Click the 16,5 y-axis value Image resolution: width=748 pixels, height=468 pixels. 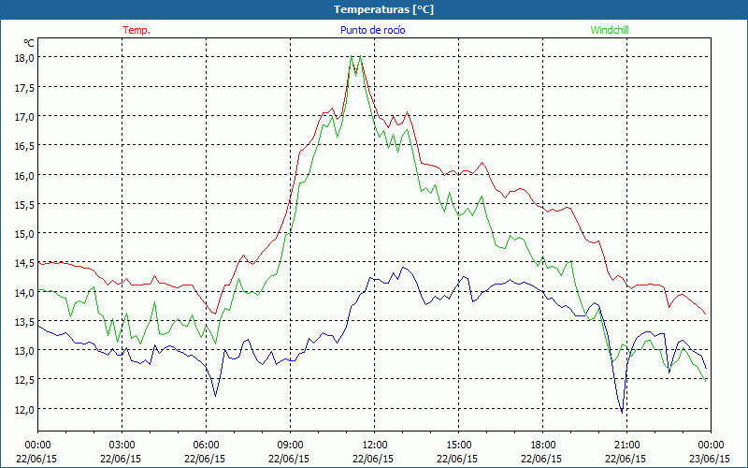[25, 145]
